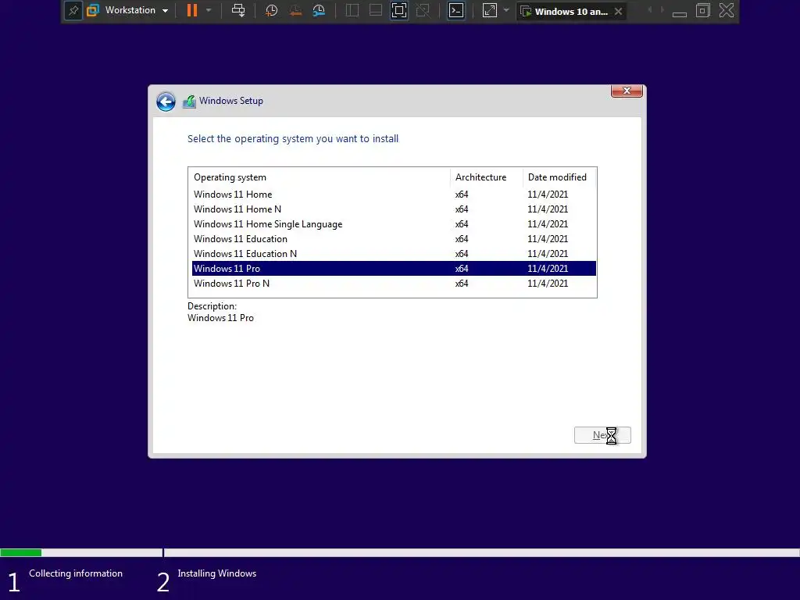Click the Windows 11 Pro description text
Image resolution: width=800 pixels, height=600 pixels.
(220, 318)
